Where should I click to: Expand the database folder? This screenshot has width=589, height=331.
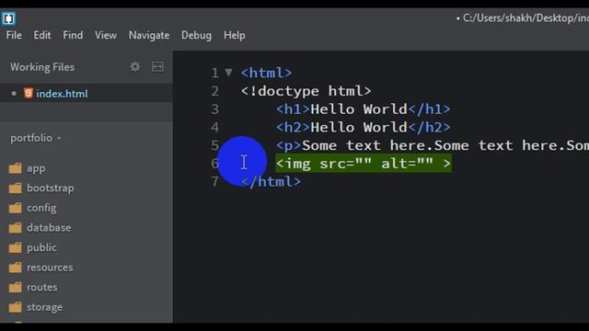coord(49,228)
